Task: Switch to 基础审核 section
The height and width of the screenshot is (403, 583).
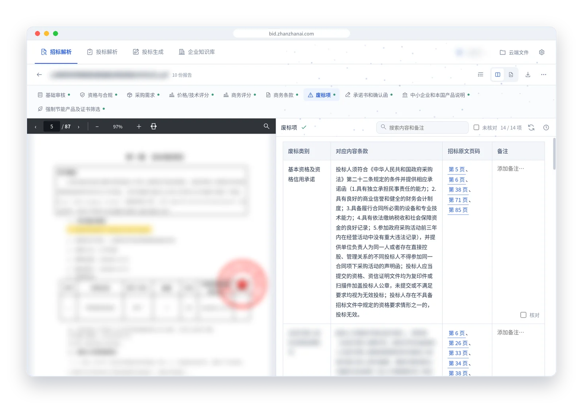Action: [54, 95]
